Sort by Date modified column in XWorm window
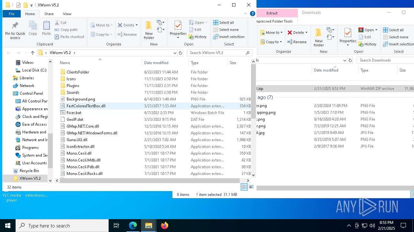 pyautogui.click(x=165, y=63)
